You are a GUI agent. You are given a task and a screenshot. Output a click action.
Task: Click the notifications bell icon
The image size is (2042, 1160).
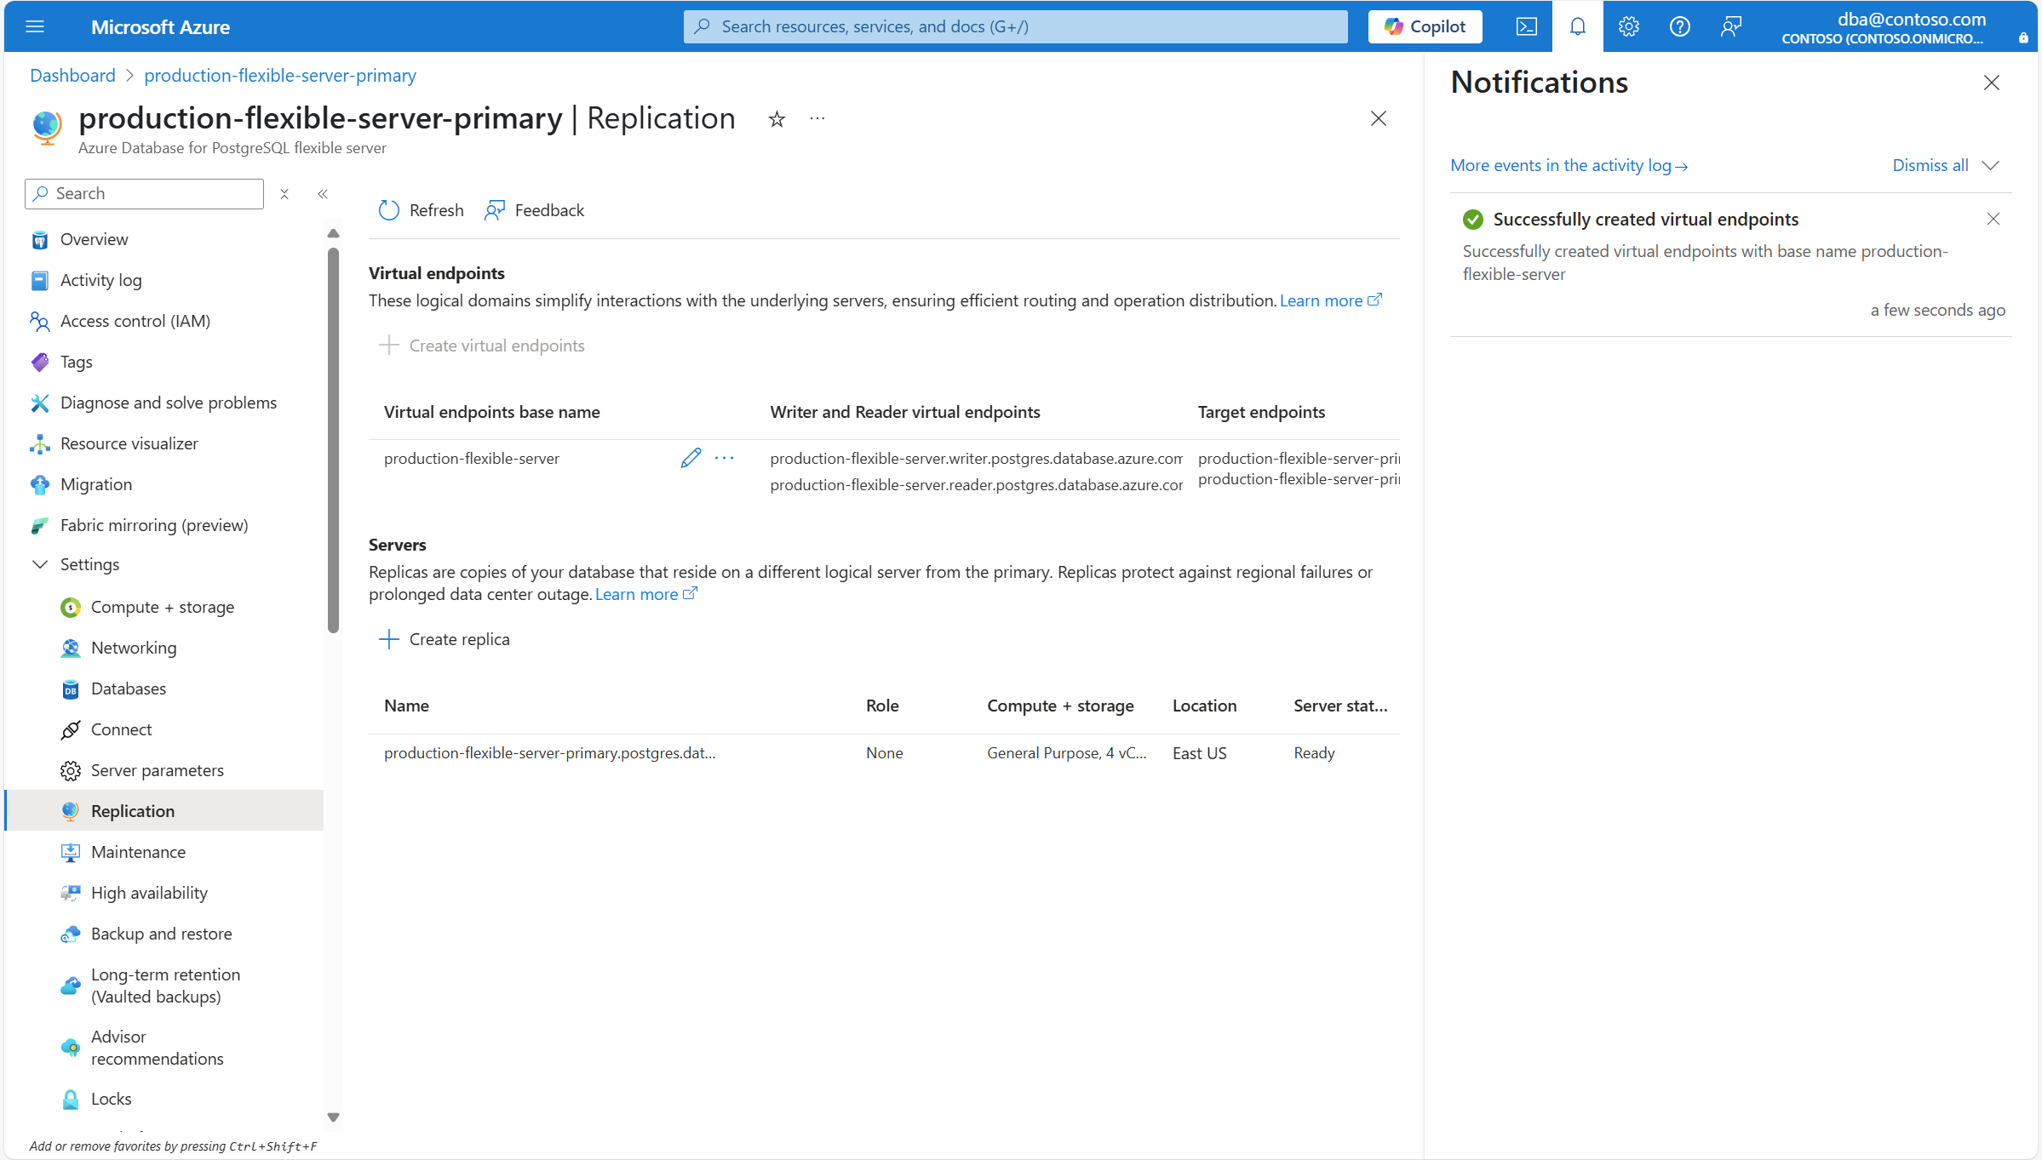(1577, 26)
